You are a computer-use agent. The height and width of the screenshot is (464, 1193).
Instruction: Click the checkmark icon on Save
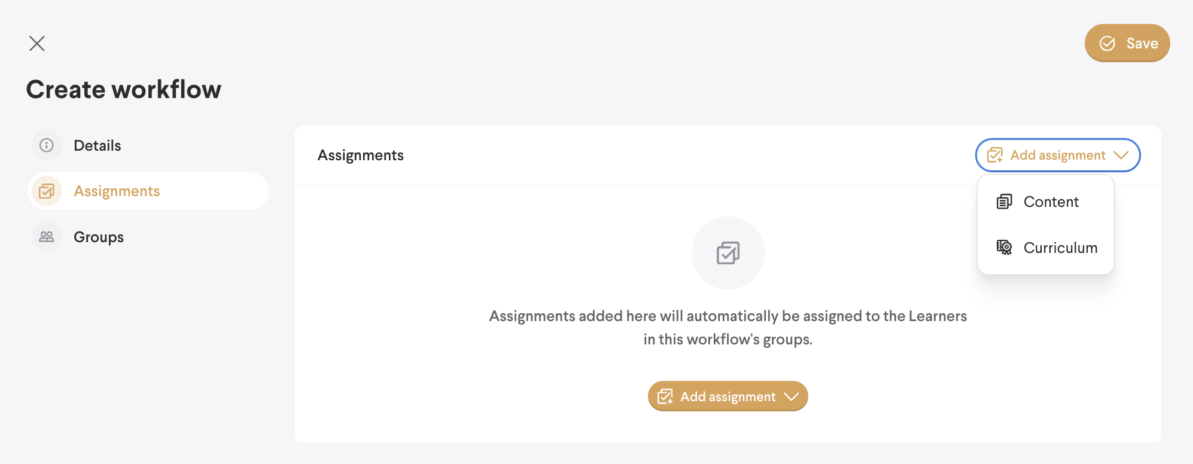[x=1107, y=43]
